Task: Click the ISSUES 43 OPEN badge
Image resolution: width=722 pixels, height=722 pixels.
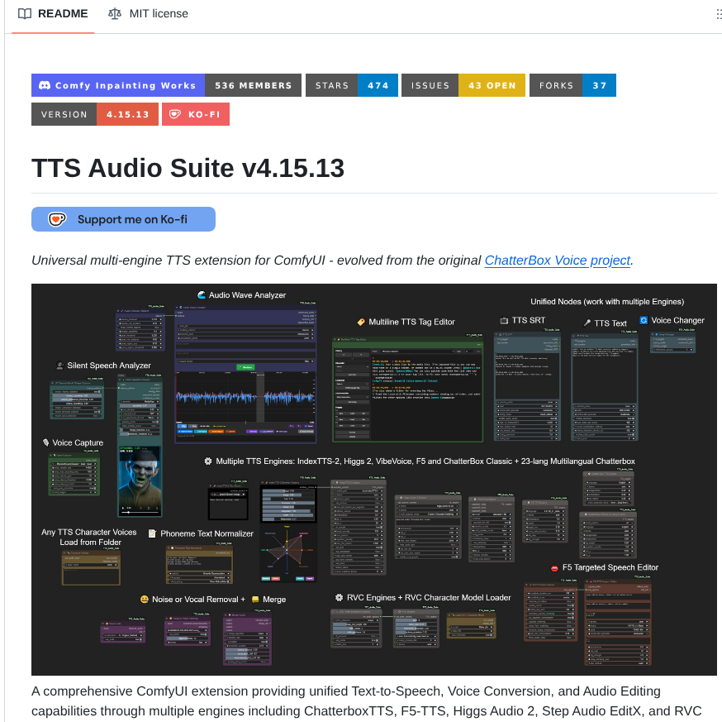Action: pyautogui.click(x=463, y=85)
